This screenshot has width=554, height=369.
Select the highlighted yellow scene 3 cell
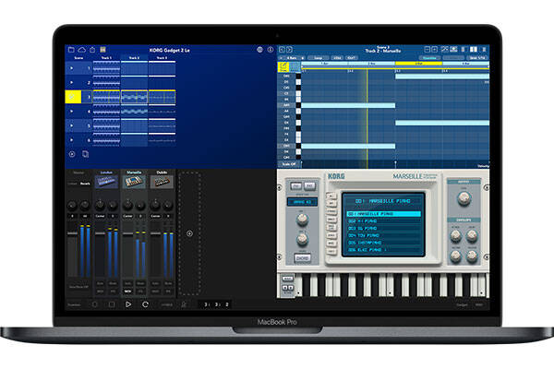[x=73, y=97]
